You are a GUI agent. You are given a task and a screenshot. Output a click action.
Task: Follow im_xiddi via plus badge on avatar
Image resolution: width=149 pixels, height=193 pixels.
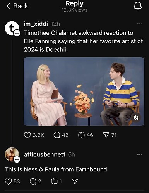click(17, 33)
